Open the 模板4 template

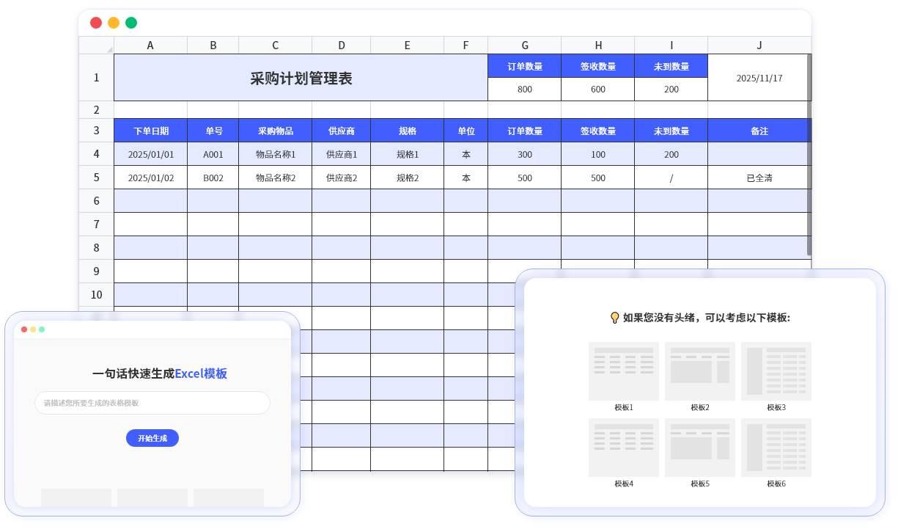point(624,447)
